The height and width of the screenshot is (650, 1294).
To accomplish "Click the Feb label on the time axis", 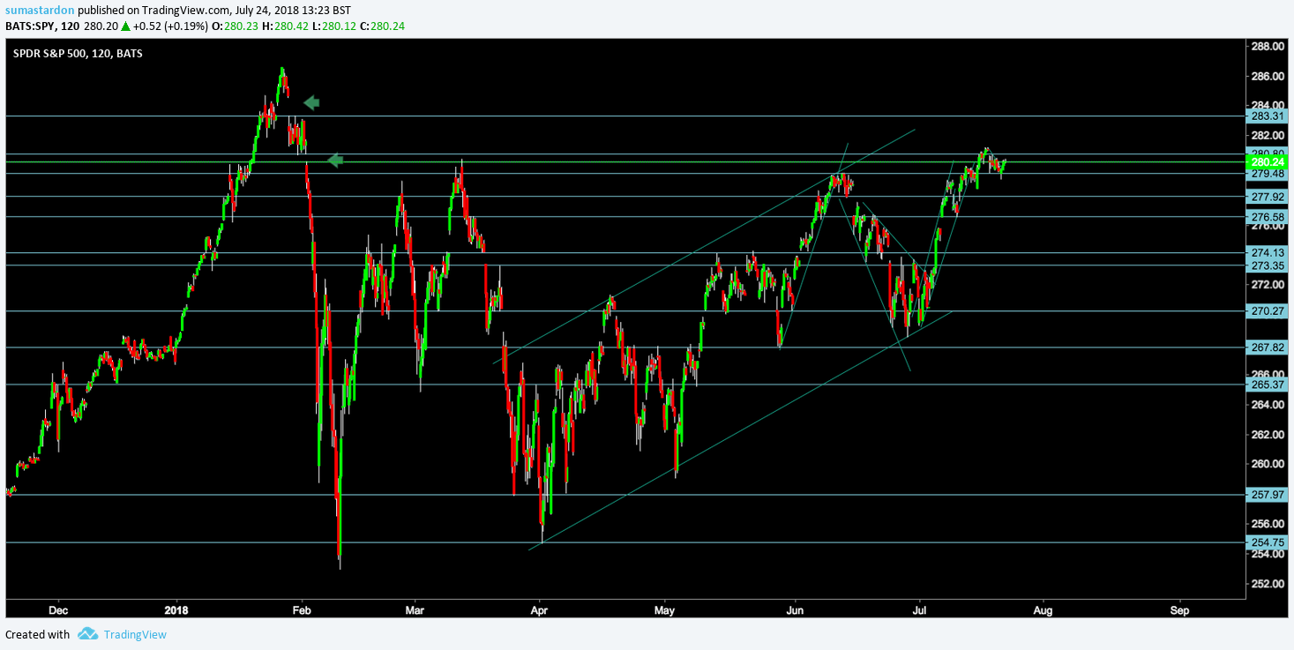I will tap(303, 609).
